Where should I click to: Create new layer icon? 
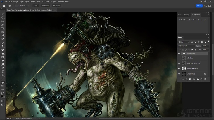click(201, 79)
